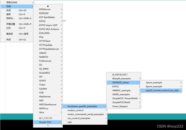Open utils submenu
The image size is (186, 130).
85,122
